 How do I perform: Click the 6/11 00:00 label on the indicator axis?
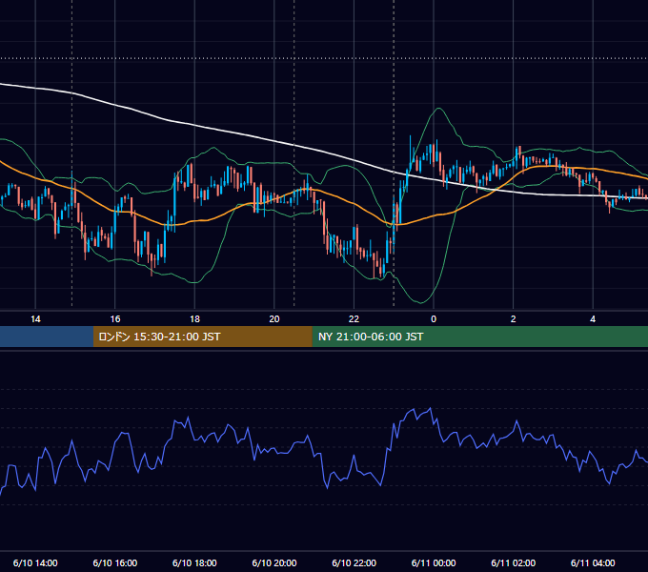(x=434, y=562)
